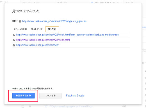Image resolution: width=146 pixels, height=108 pixels.
Task: Click external link icon for seminar/h22/ row
Action: pos(14,45)
